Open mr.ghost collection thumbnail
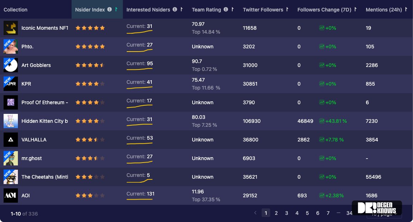The height and width of the screenshot is (222, 413). pyautogui.click(x=10, y=158)
